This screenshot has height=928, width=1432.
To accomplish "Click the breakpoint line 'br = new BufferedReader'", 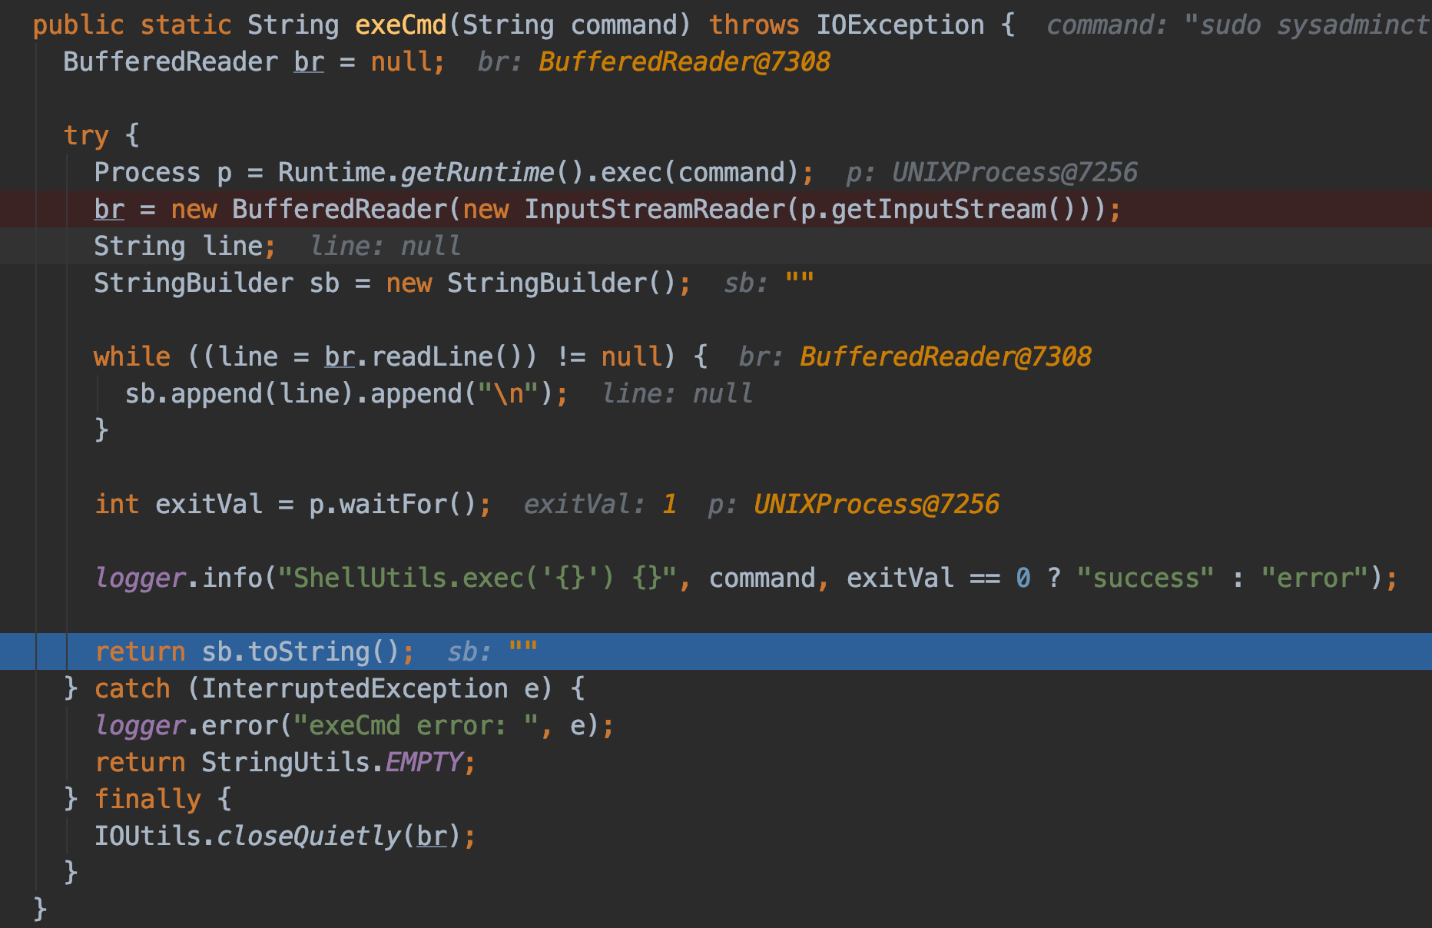I will click(716, 209).
